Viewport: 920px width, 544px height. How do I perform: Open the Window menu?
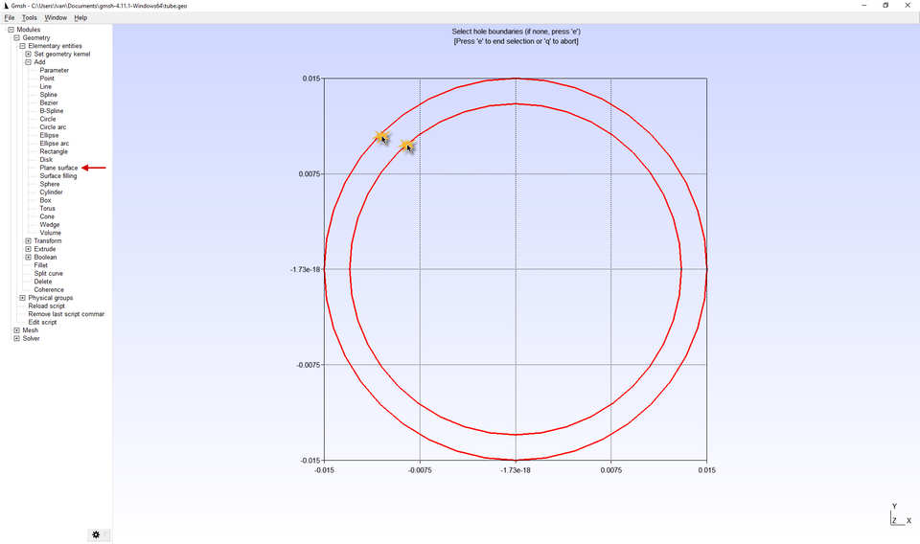pos(56,17)
